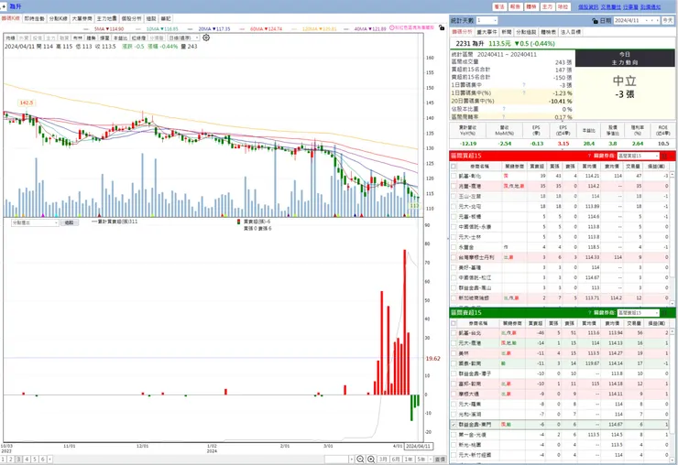This screenshot has height=465, width=678.
Task: Click down arrow of buy table scrollbar
Action: 674,302
